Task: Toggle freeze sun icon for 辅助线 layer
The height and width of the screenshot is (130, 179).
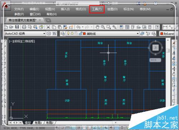Action: 72,33
